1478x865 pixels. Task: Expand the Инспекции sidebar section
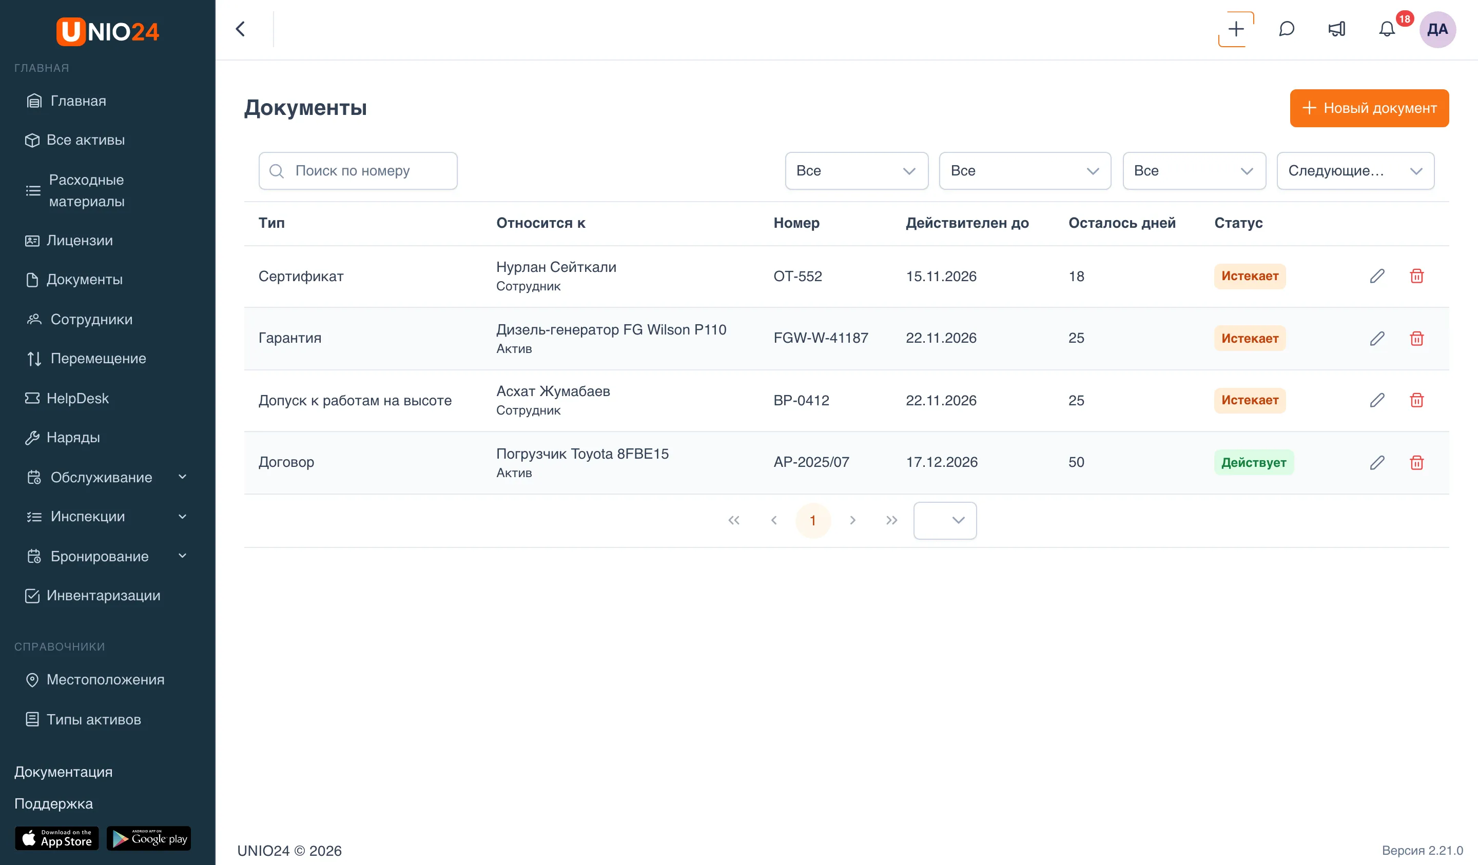point(107,517)
